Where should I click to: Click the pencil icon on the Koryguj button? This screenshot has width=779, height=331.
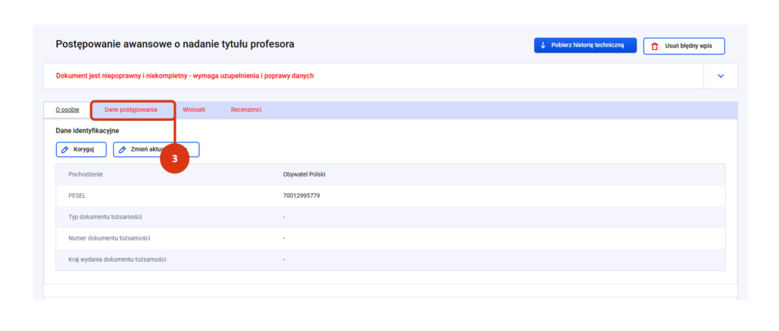(65, 149)
